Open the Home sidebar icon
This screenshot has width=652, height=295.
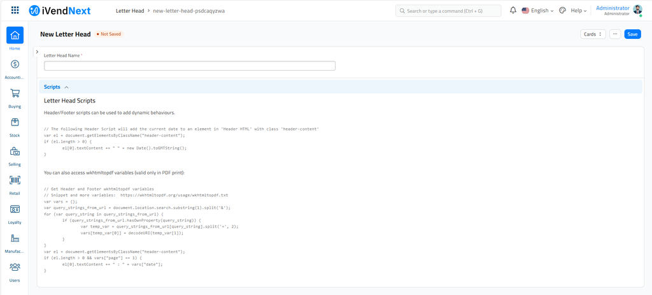15,36
